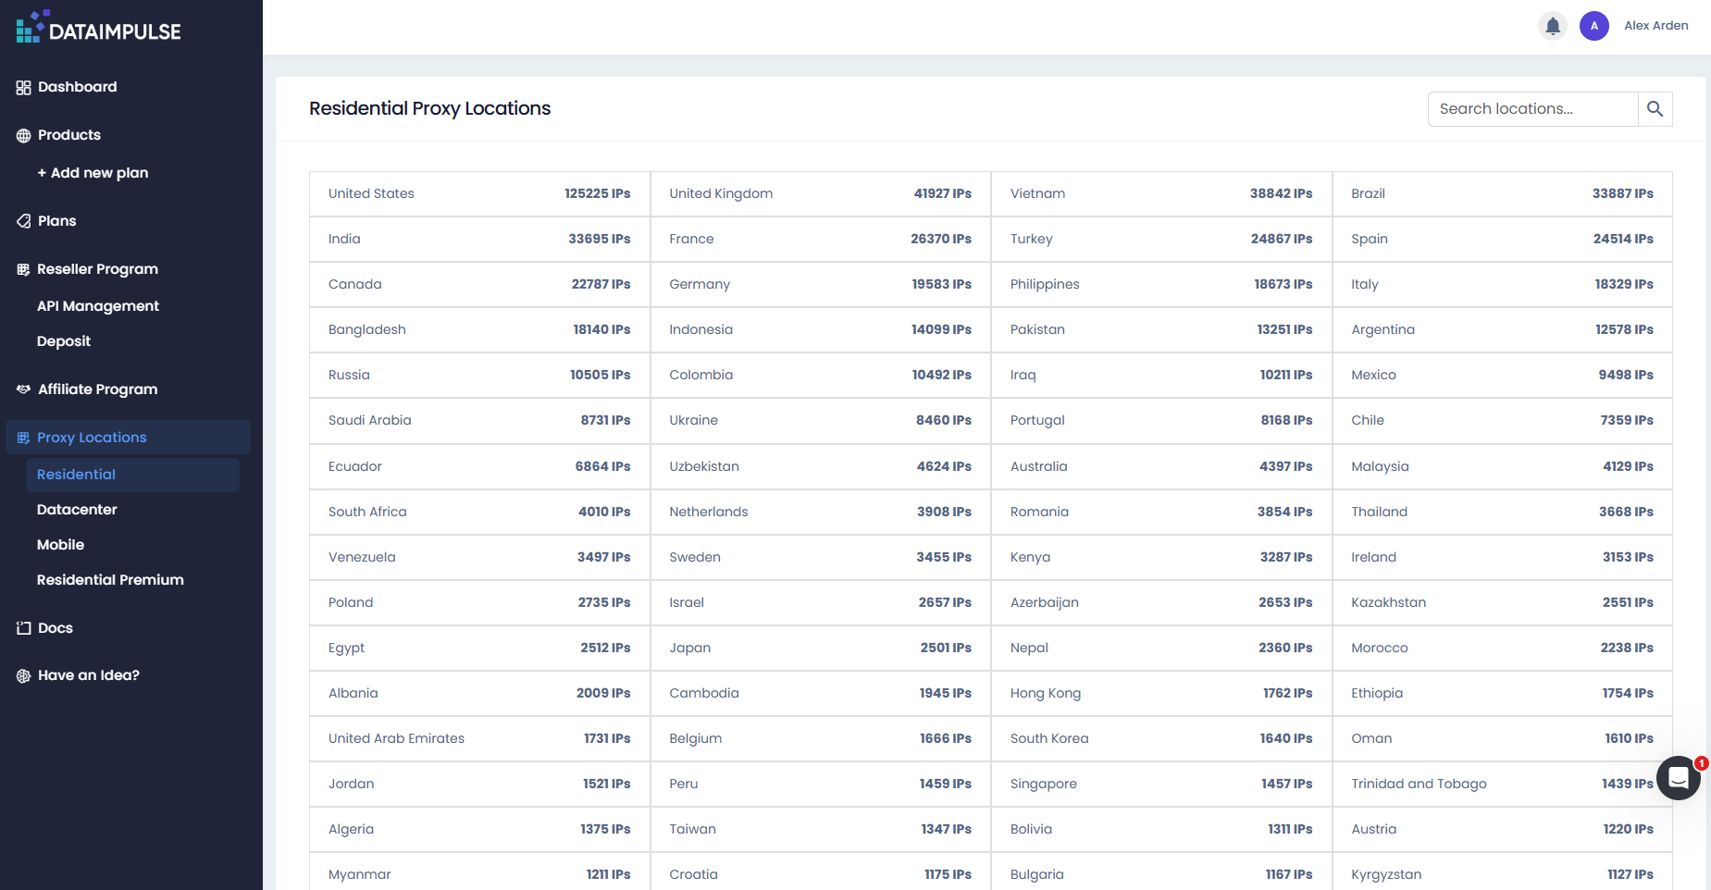Image resolution: width=1711 pixels, height=890 pixels.
Task: Select Residential Premium in sidebar
Action: pyautogui.click(x=110, y=580)
